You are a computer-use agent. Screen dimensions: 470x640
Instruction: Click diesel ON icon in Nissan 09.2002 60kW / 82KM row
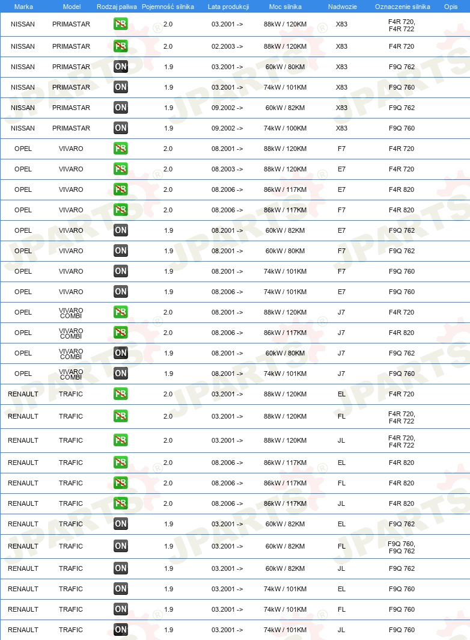coord(120,107)
